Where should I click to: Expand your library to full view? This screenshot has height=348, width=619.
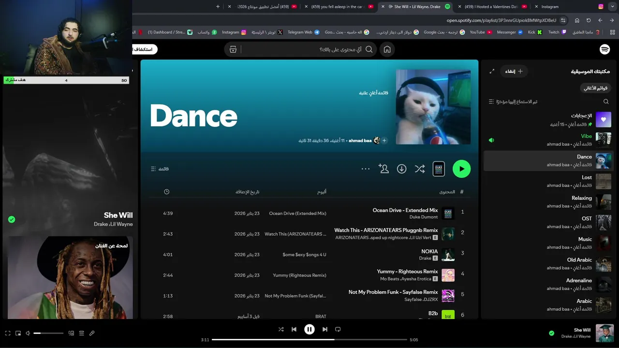[492, 71]
